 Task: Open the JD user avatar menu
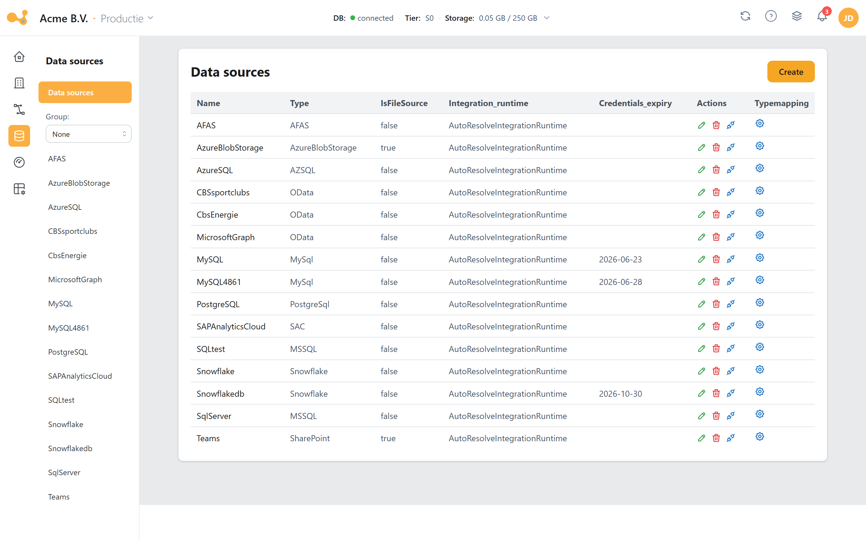pyautogui.click(x=848, y=18)
